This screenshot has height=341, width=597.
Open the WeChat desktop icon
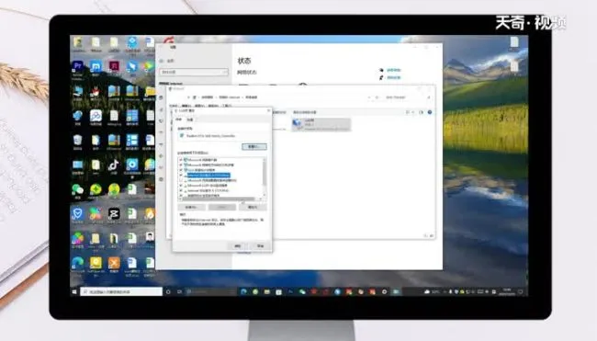click(x=77, y=189)
